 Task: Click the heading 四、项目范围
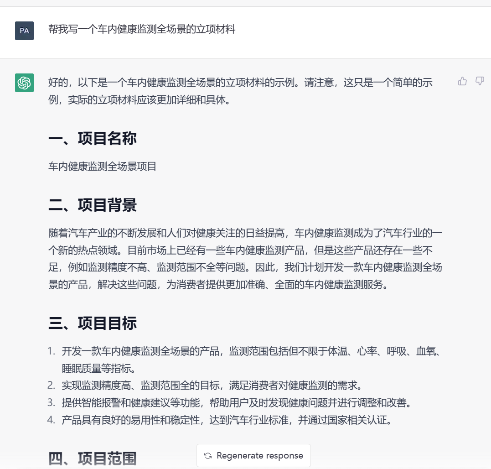coord(93,458)
